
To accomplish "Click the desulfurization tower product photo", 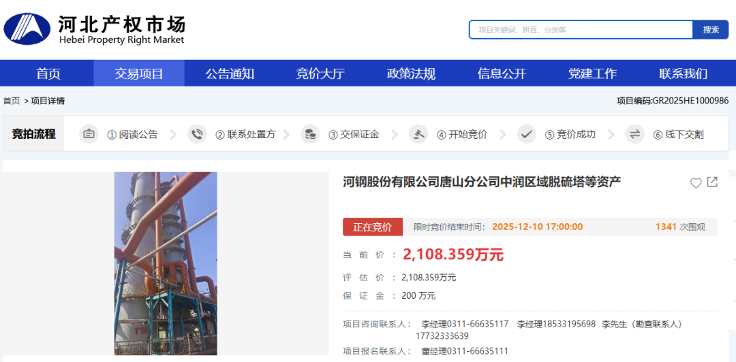I will (166, 263).
